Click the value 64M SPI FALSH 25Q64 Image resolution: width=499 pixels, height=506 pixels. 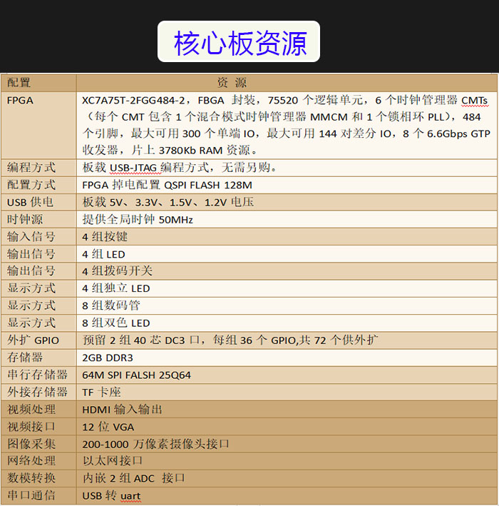[136, 375]
